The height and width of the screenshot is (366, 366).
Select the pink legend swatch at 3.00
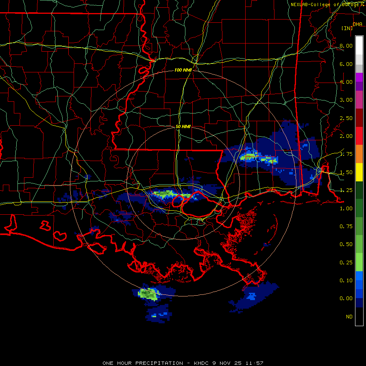pyautogui.click(x=359, y=100)
